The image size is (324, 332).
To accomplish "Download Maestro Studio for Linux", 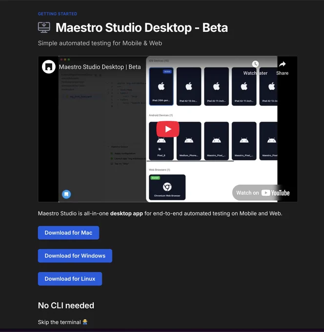I will (70, 279).
